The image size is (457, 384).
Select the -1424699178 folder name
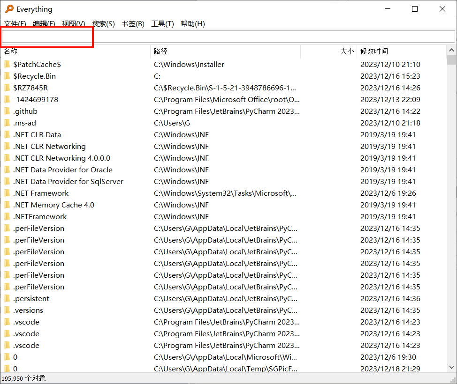coord(36,99)
